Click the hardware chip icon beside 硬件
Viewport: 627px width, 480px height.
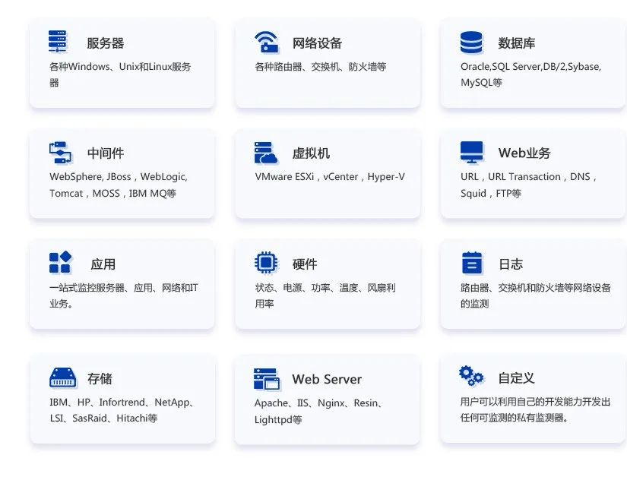266,263
